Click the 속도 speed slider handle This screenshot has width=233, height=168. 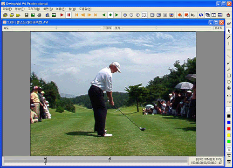(x=56, y=28)
